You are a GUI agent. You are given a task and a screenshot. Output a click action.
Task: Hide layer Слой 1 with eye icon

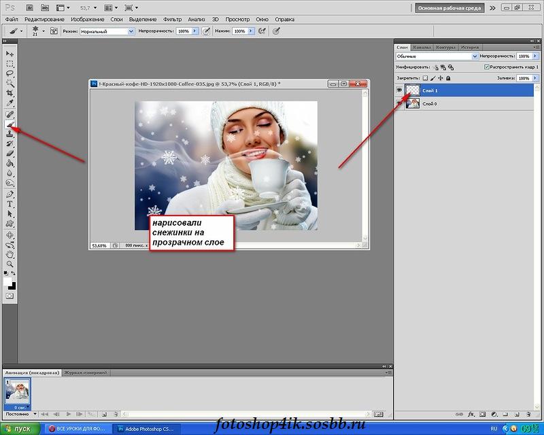coord(400,90)
